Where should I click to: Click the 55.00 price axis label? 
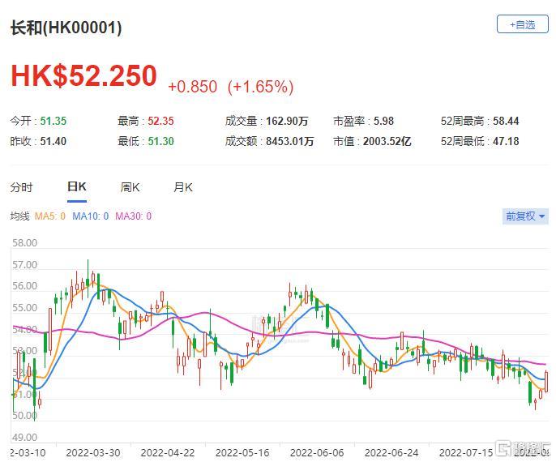[x=24, y=307]
